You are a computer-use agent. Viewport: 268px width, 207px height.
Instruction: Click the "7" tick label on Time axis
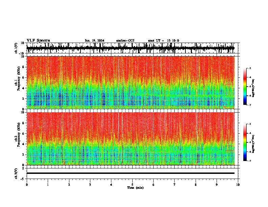pyautogui.click(x=175, y=185)
